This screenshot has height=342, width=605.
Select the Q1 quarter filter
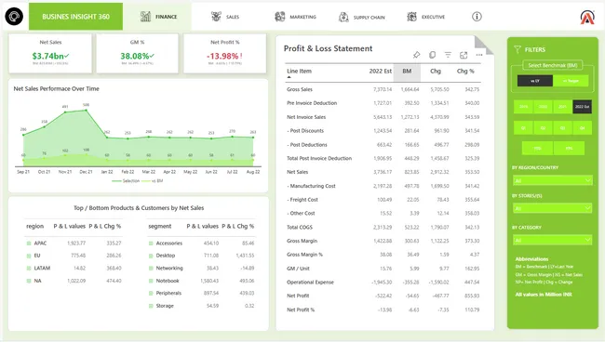[x=523, y=128]
